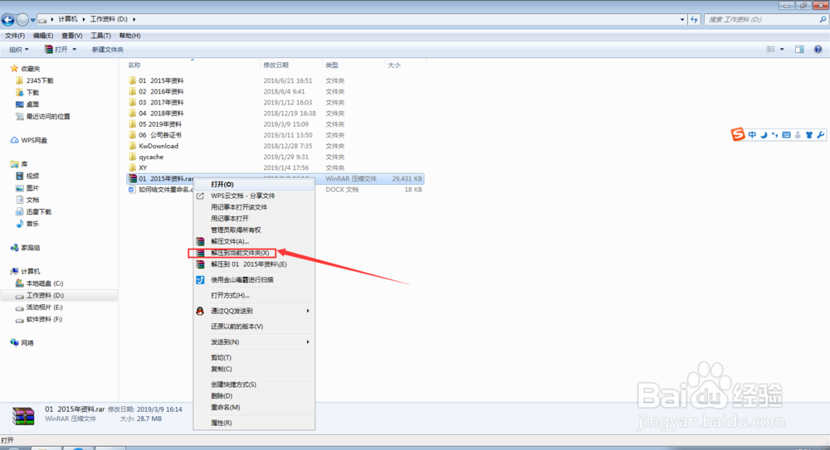Select 软件资料 (F:) in navigation pane
Viewport: 830px width, 450px height.
(x=45, y=319)
